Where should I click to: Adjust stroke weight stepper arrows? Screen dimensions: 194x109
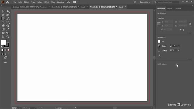171,46
